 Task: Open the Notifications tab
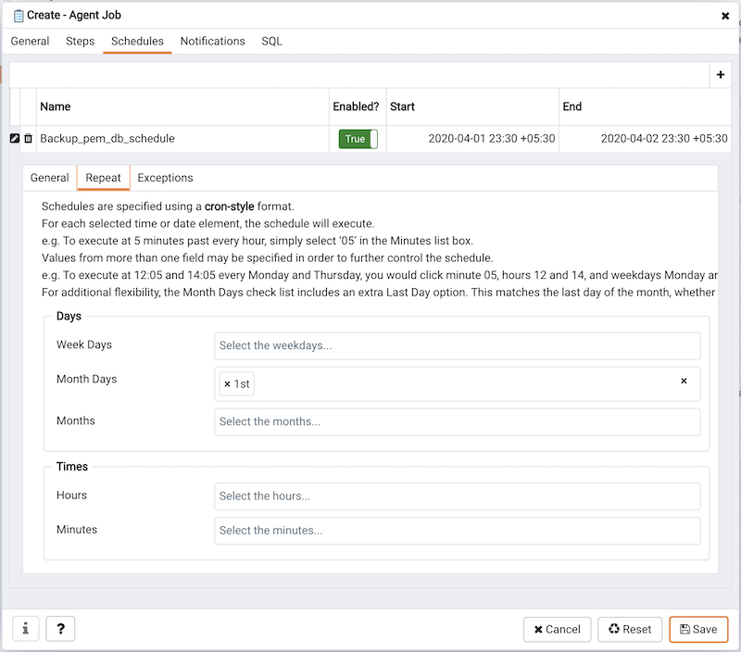coord(213,42)
